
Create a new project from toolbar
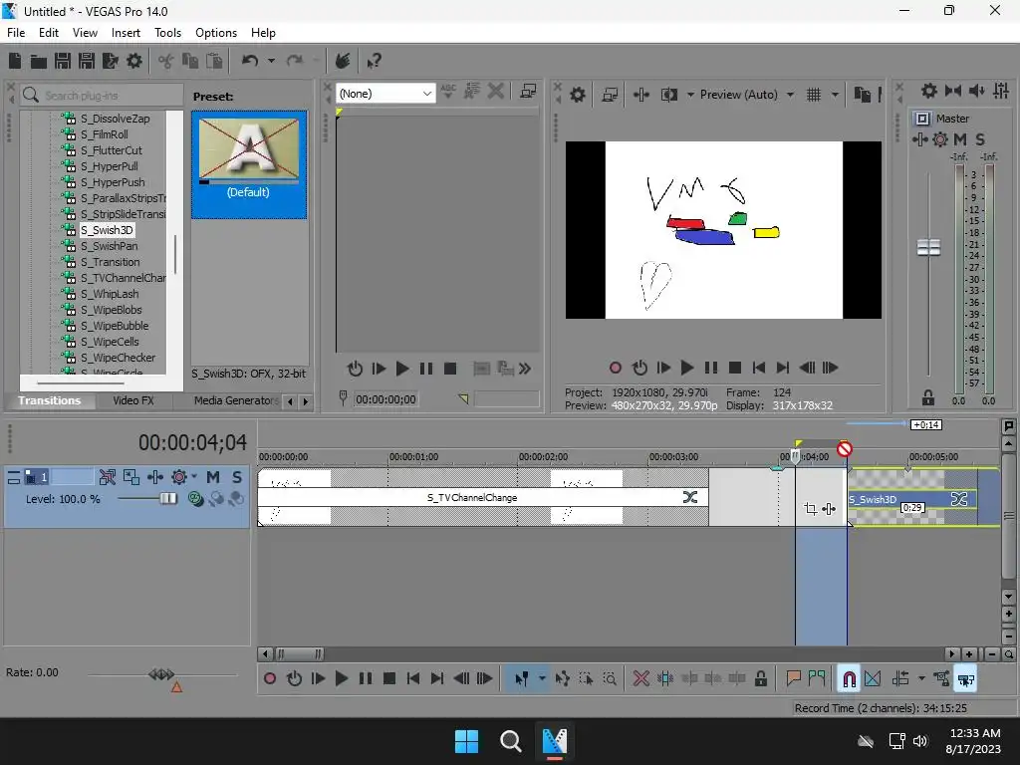[x=15, y=61]
